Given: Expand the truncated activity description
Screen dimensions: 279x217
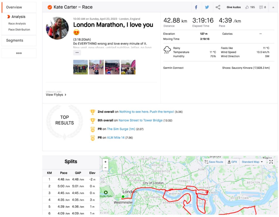Looking at the screenshot, I should coord(77,52).
